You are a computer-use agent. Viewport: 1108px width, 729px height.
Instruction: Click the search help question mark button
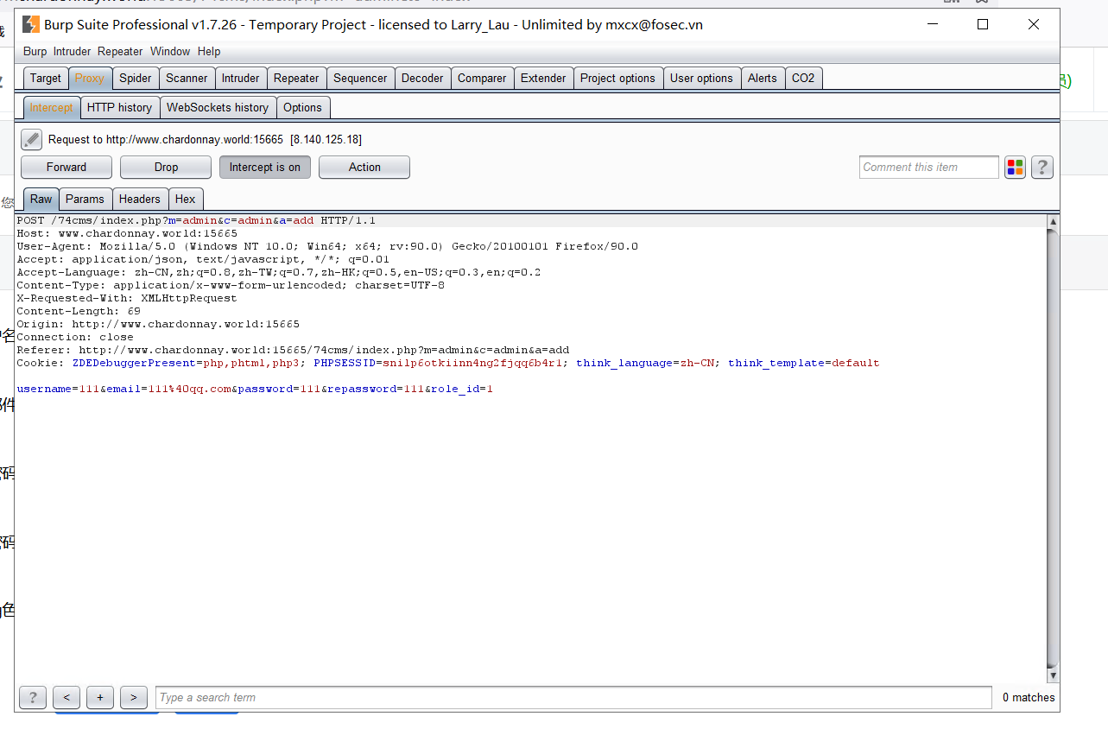click(x=33, y=697)
